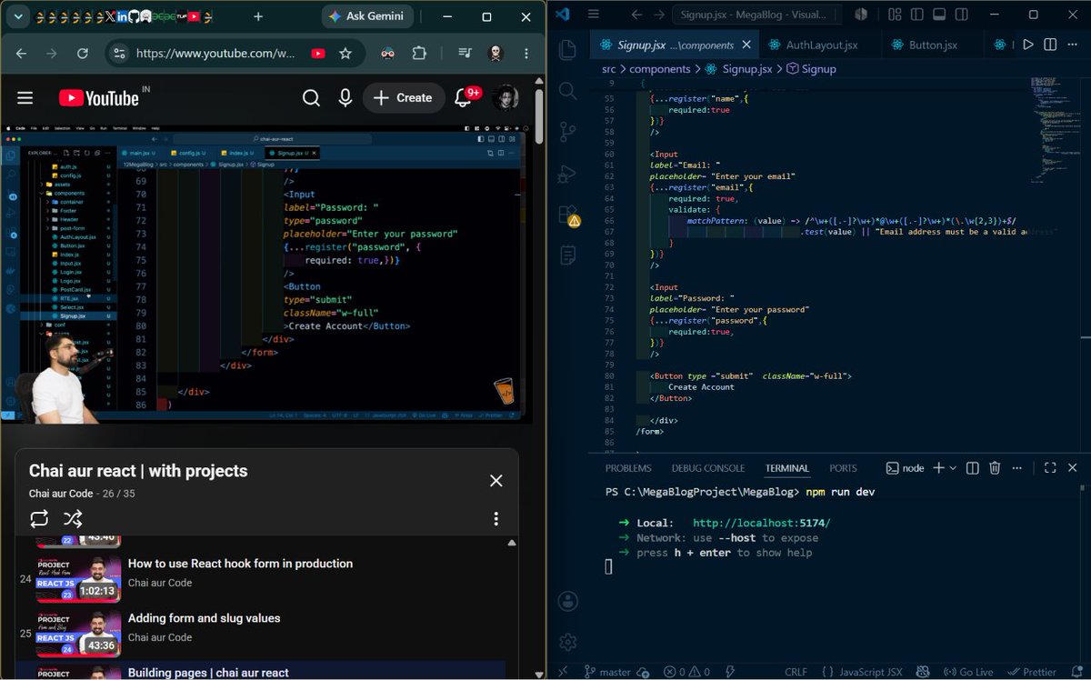Viewport: 1091px width, 680px height.
Task: Open components breadcrumb in VS Code
Action: pyautogui.click(x=659, y=68)
